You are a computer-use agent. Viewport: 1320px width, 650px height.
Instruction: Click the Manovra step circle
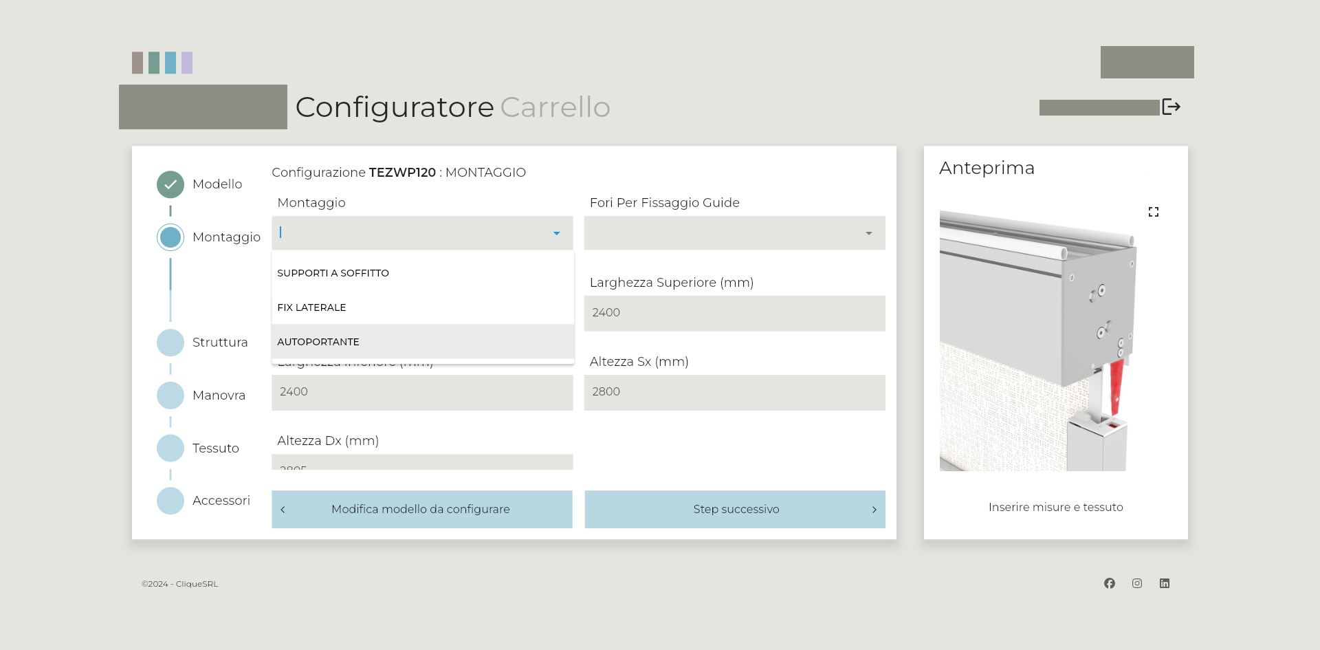click(x=170, y=396)
